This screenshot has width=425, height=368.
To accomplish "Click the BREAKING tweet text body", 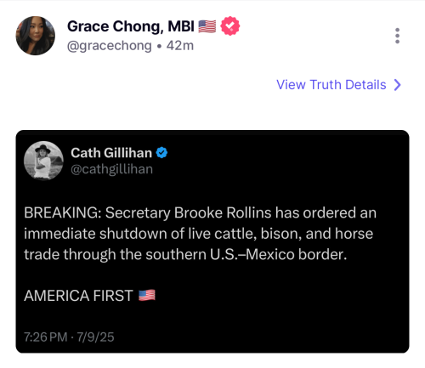I will coord(200,234).
